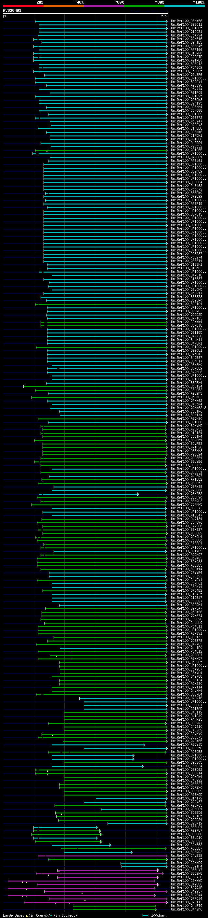Select the purple ~60% legend segment
Viewport: 208px width, 918px height.
click(x=104, y=6)
